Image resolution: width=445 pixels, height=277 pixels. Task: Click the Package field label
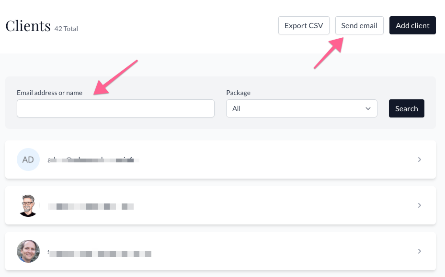click(x=238, y=93)
